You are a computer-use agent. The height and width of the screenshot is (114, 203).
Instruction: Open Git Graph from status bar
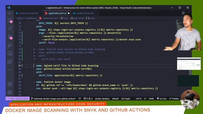[x=126, y=98]
